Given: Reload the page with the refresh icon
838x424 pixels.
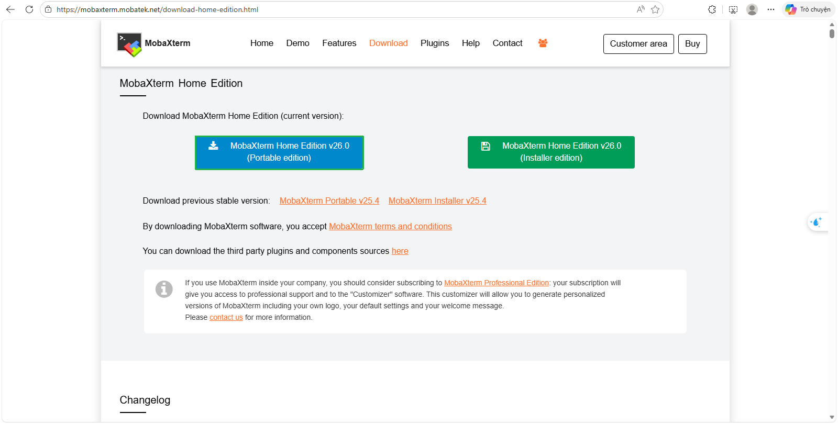Looking at the screenshot, I should coord(29,9).
